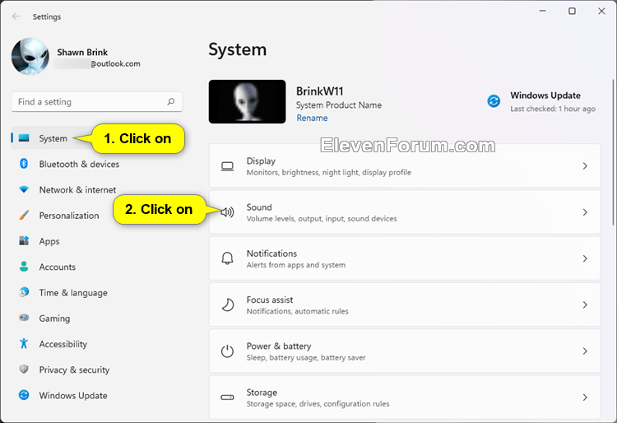Image resolution: width=617 pixels, height=423 pixels.
Task: Click the Privacy & security shield icon
Action: pyautogui.click(x=24, y=369)
